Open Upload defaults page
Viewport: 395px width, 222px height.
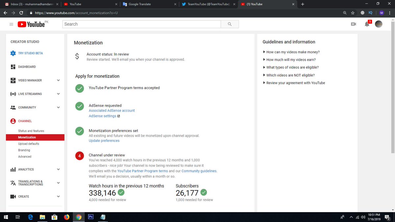pyautogui.click(x=29, y=144)
